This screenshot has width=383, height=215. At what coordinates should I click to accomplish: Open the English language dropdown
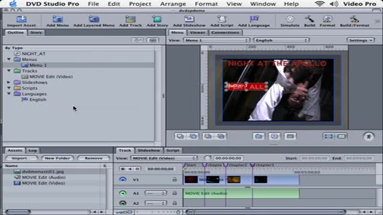(x=281, y=40)
